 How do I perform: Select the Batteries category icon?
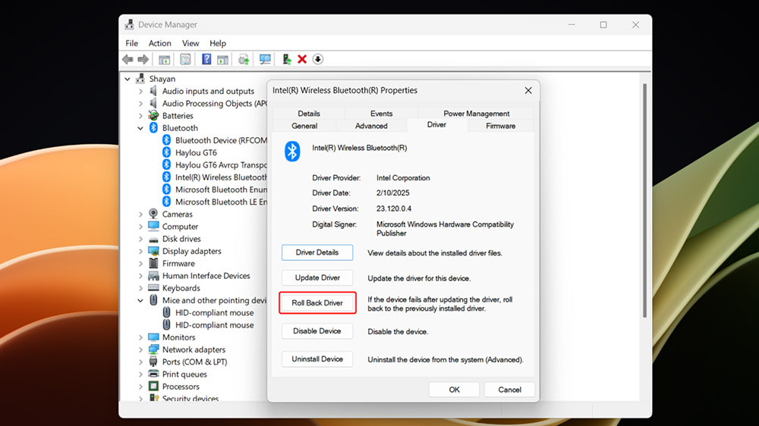coord(153,115)
